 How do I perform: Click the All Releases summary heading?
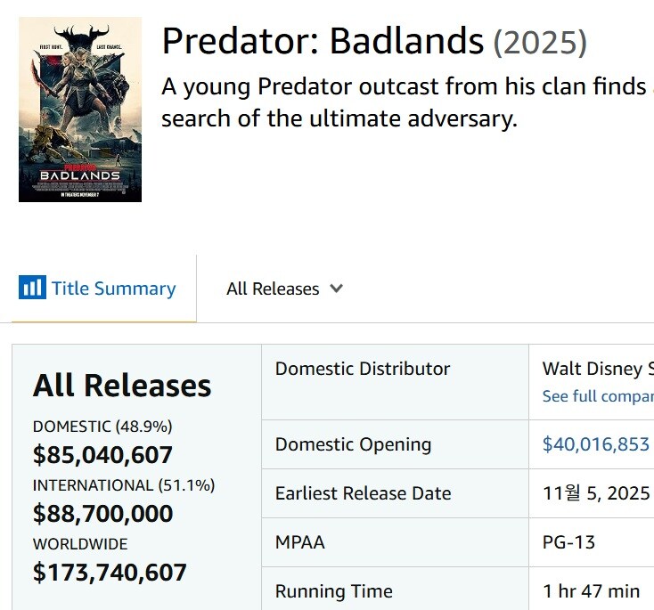[x=122, y=386]
